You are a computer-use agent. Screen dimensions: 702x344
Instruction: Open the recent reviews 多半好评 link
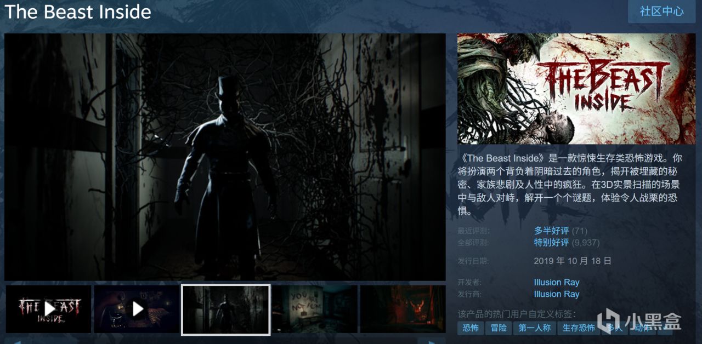coord(551,231)
